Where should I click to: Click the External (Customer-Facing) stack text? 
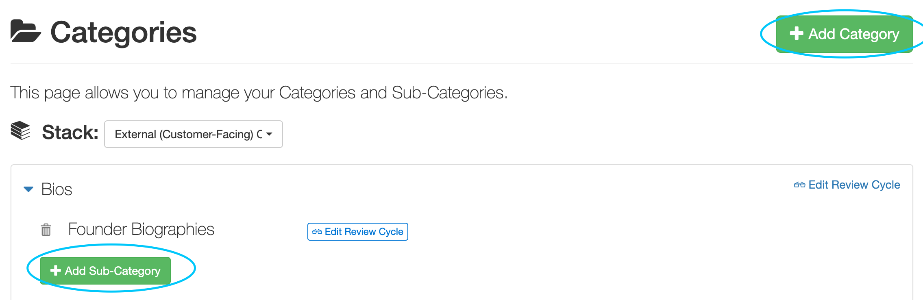[188, 134]
